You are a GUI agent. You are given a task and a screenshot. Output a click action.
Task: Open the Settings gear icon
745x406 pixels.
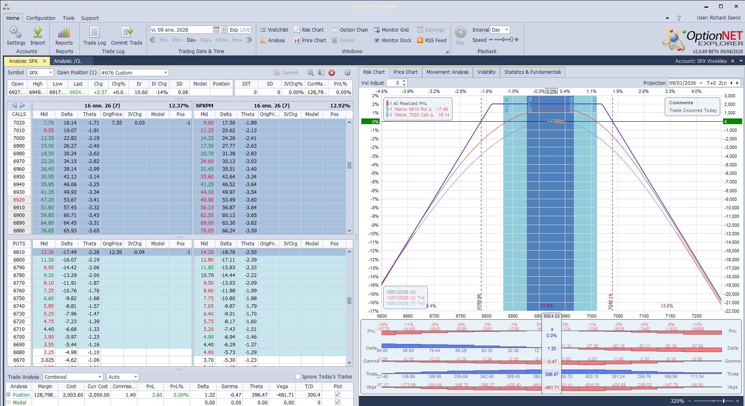tap(16, 33)
